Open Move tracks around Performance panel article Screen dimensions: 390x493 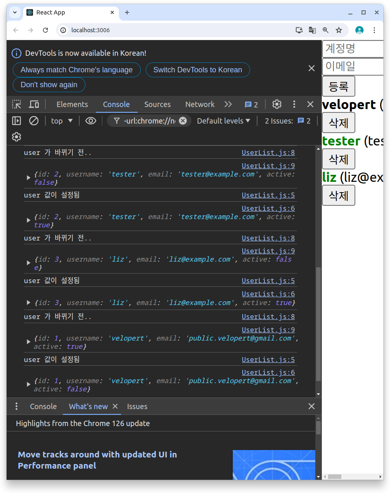pos(97,460)
